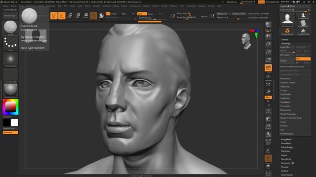Click the Frame view icon
316x177 pixels.
point(268,111)
